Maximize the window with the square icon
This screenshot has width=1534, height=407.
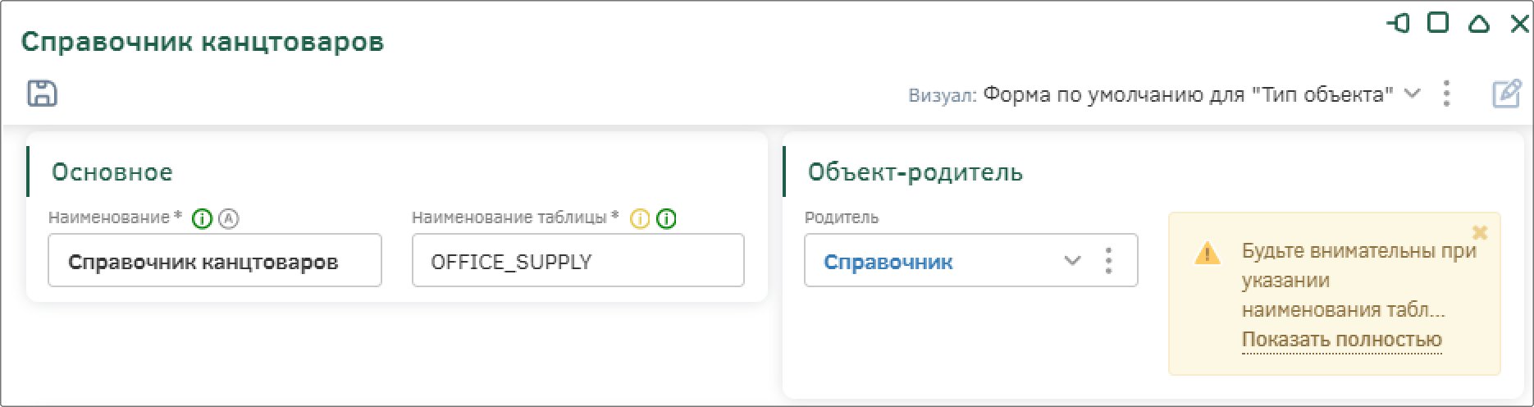point(1438,23)
